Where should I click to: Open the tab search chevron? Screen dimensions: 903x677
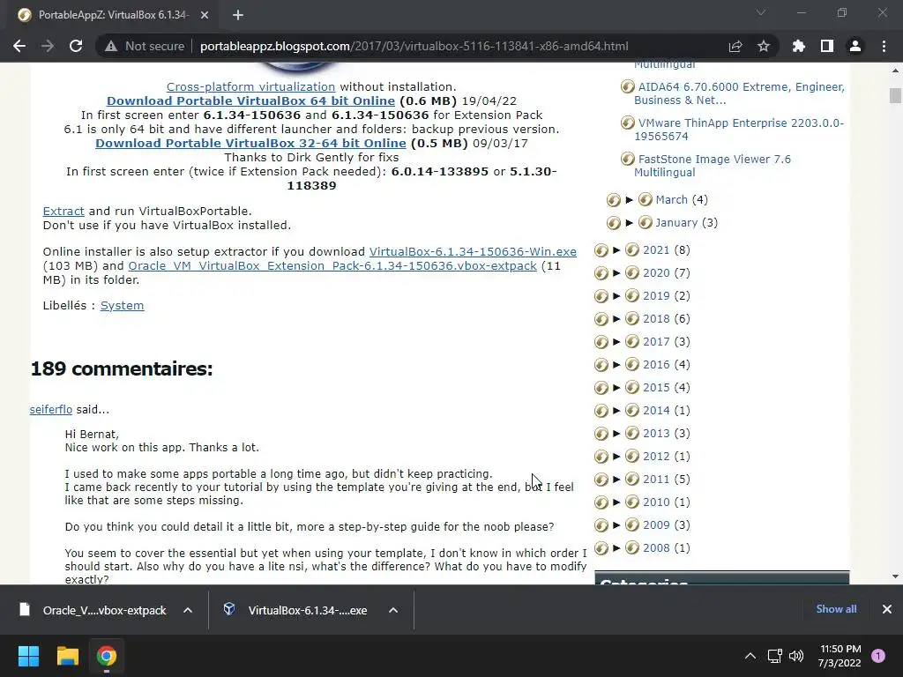pos(761,12)
